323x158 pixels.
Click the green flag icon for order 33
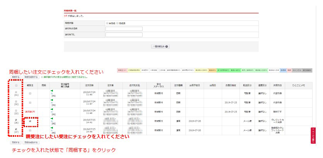[x=52, y=109]
